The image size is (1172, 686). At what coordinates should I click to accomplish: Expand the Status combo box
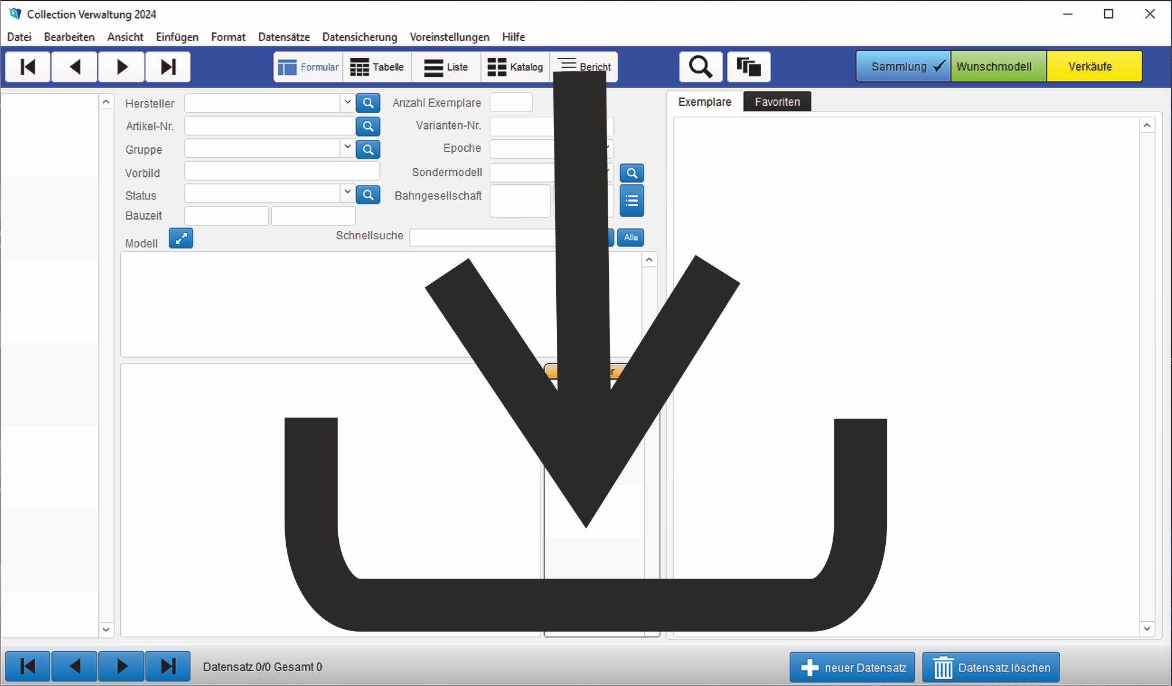click(x=347, y=192)
